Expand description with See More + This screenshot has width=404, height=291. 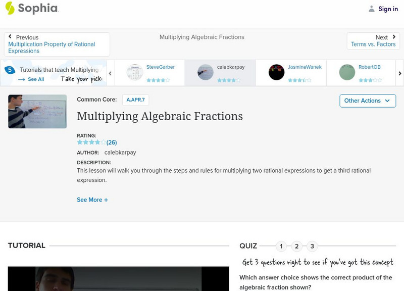(92, 200)
